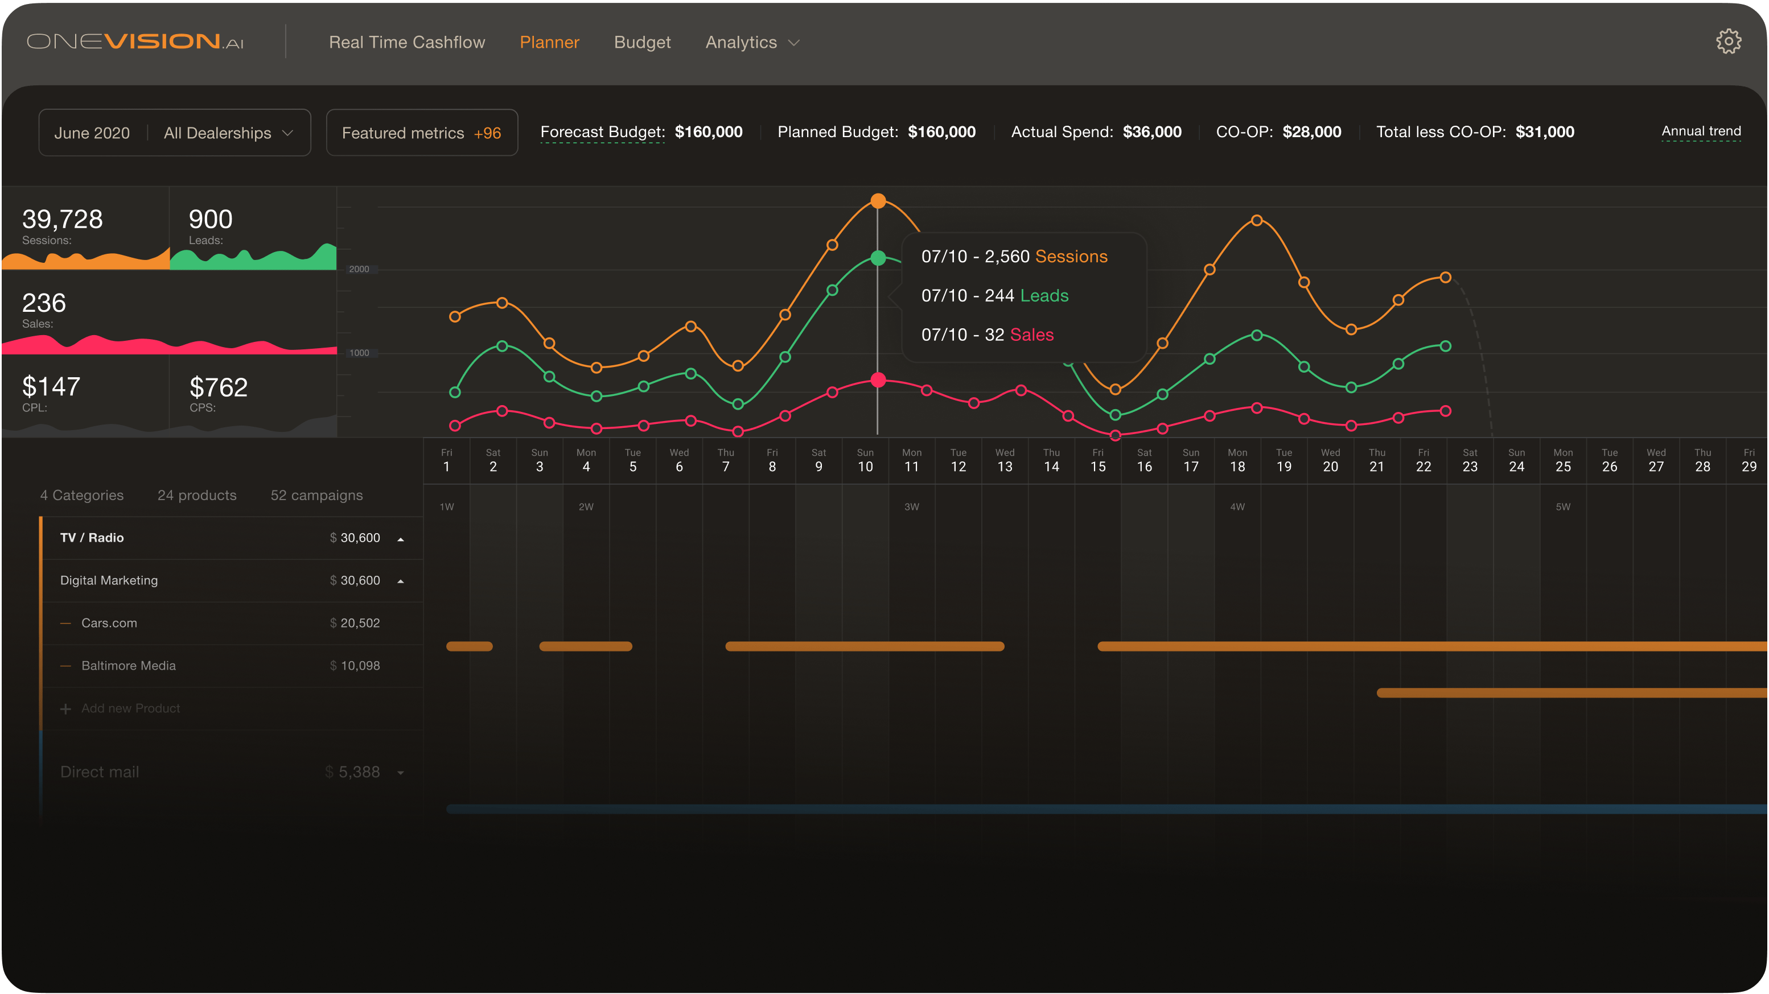
Task: Click the first Cars.com campaign bar
Action: coord(470,646)
